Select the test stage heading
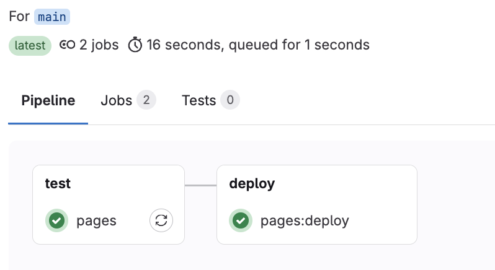The width and height of the screenshot is (495, 270). 58,183
